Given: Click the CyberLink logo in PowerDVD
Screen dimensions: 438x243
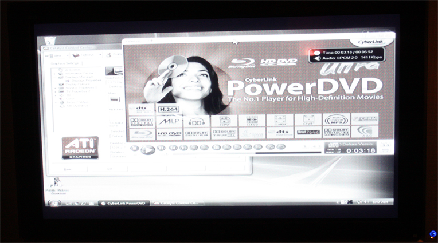Looking at the screenshot, I should point(371,42).
